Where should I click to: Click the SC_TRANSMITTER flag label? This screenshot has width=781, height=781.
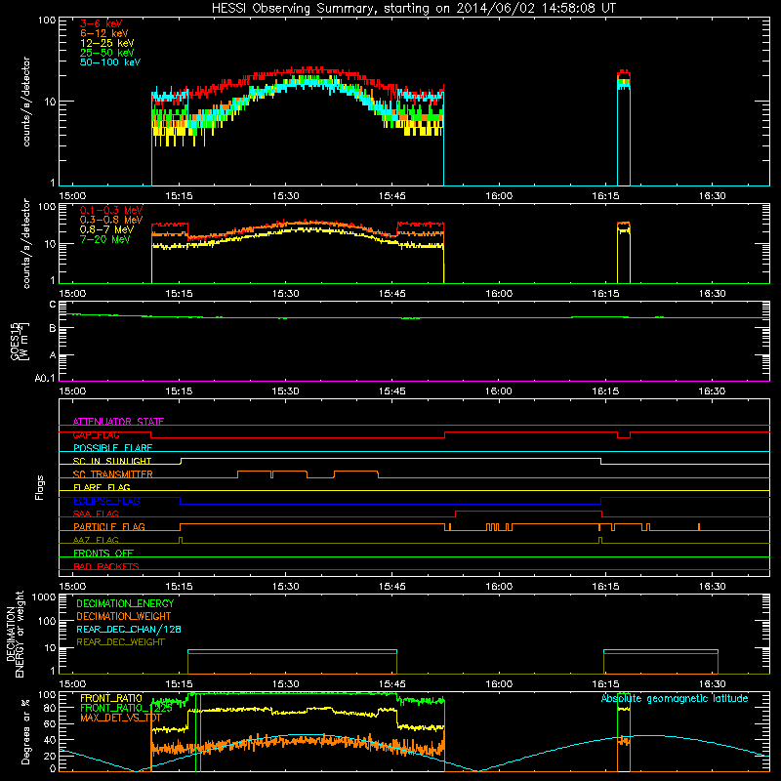tap(113, 474)
